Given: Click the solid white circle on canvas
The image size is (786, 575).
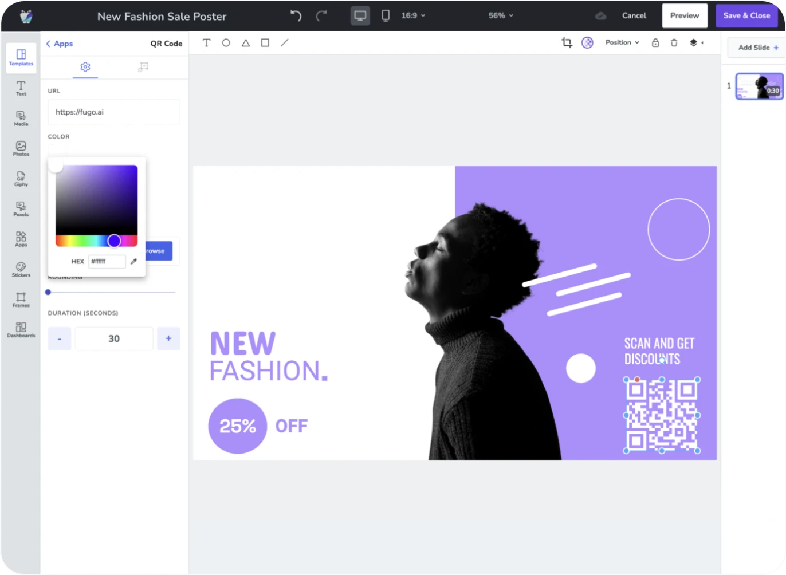Looking at the screenshot, I should [581, 368].
